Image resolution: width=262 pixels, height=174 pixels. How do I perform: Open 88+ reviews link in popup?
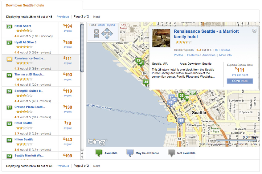[x=223, y=50]
